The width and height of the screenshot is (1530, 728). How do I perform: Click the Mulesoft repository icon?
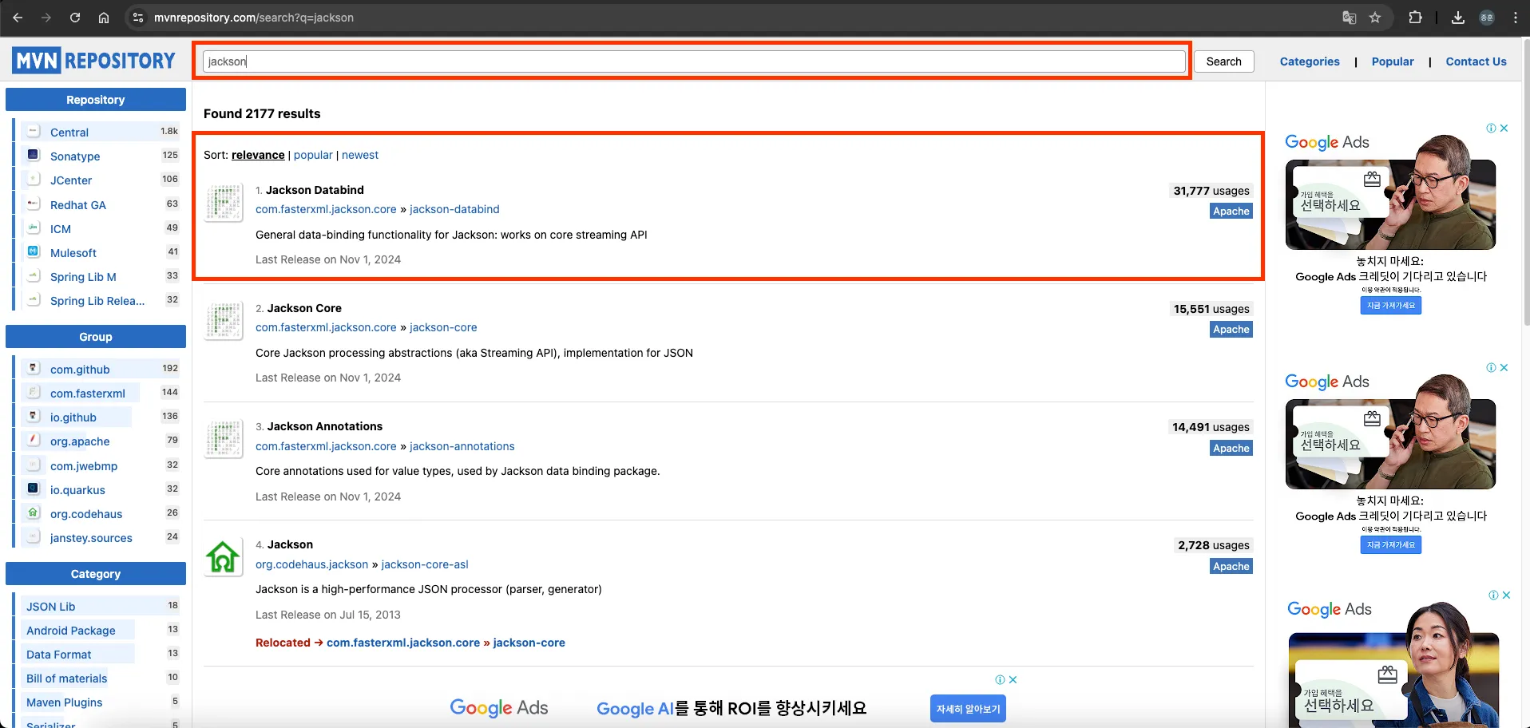pyautogui.click(x=34, y=251)
